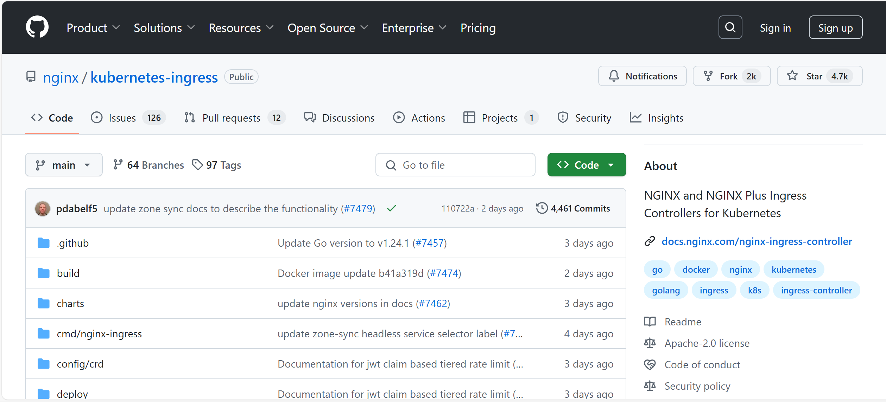Screen dimensions: 886x402
Task: Expand the Resources menu
Action: (x=241, y=28)
